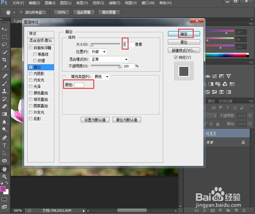Uncheck the 描边 style checkbox

coord(31,67)
